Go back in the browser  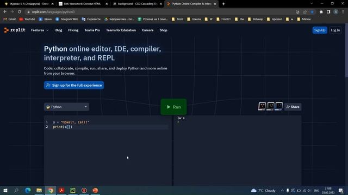point(5,12)
